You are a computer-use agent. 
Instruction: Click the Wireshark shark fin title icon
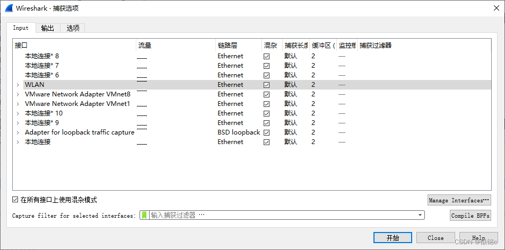(8, 8)
